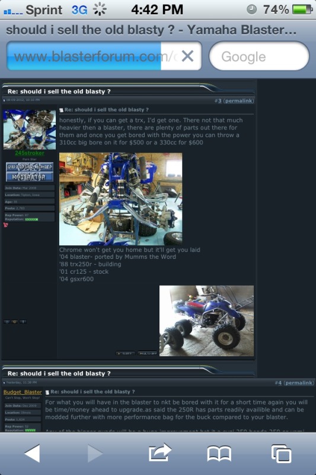
Task: Show open tabs pages icon
Action: pyautogui.click(x=281, y=454)
